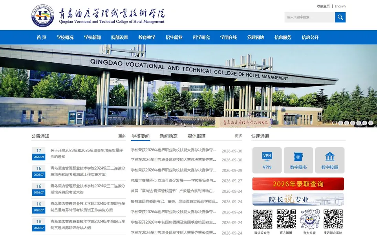Open the 党建园地 navigation menu

click(256, 38)
